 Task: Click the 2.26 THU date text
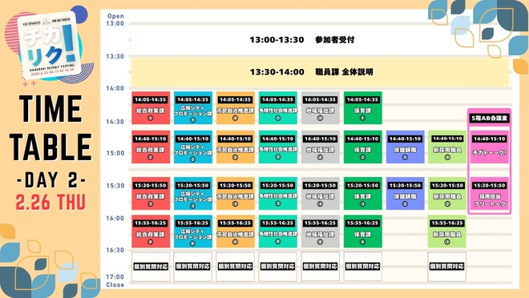click(50, 202)
